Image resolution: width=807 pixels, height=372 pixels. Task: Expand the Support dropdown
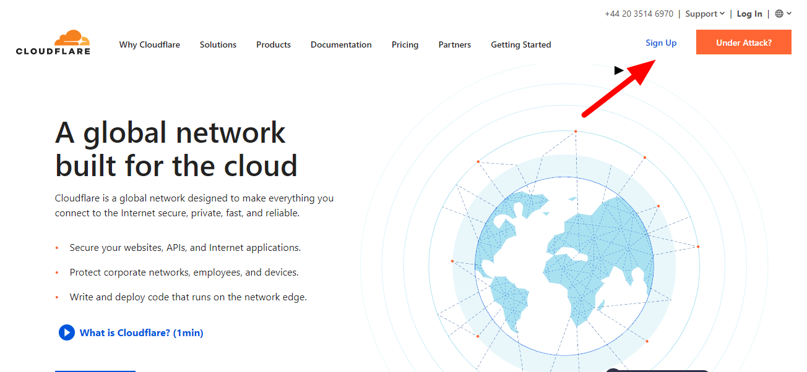point(705,14)
